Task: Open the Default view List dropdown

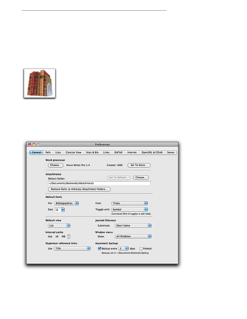Action: (59, 226)
